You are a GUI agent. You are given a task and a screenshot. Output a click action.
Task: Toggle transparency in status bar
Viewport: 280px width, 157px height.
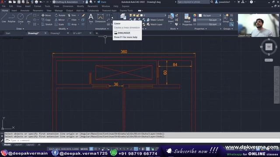click(x=148, y=149)
